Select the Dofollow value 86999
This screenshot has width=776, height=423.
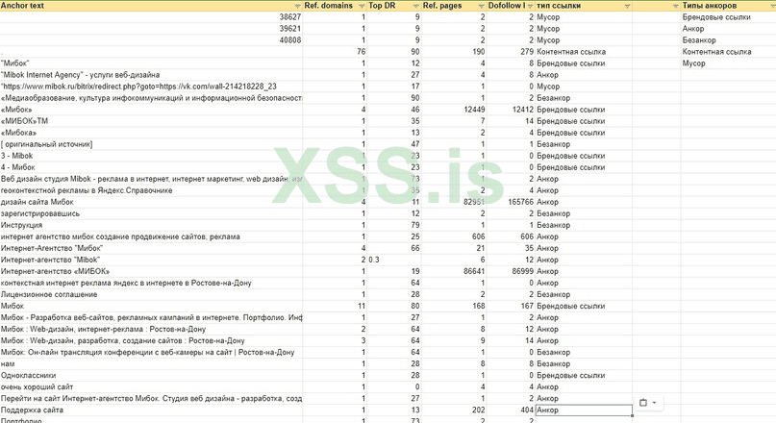(511, 271)
